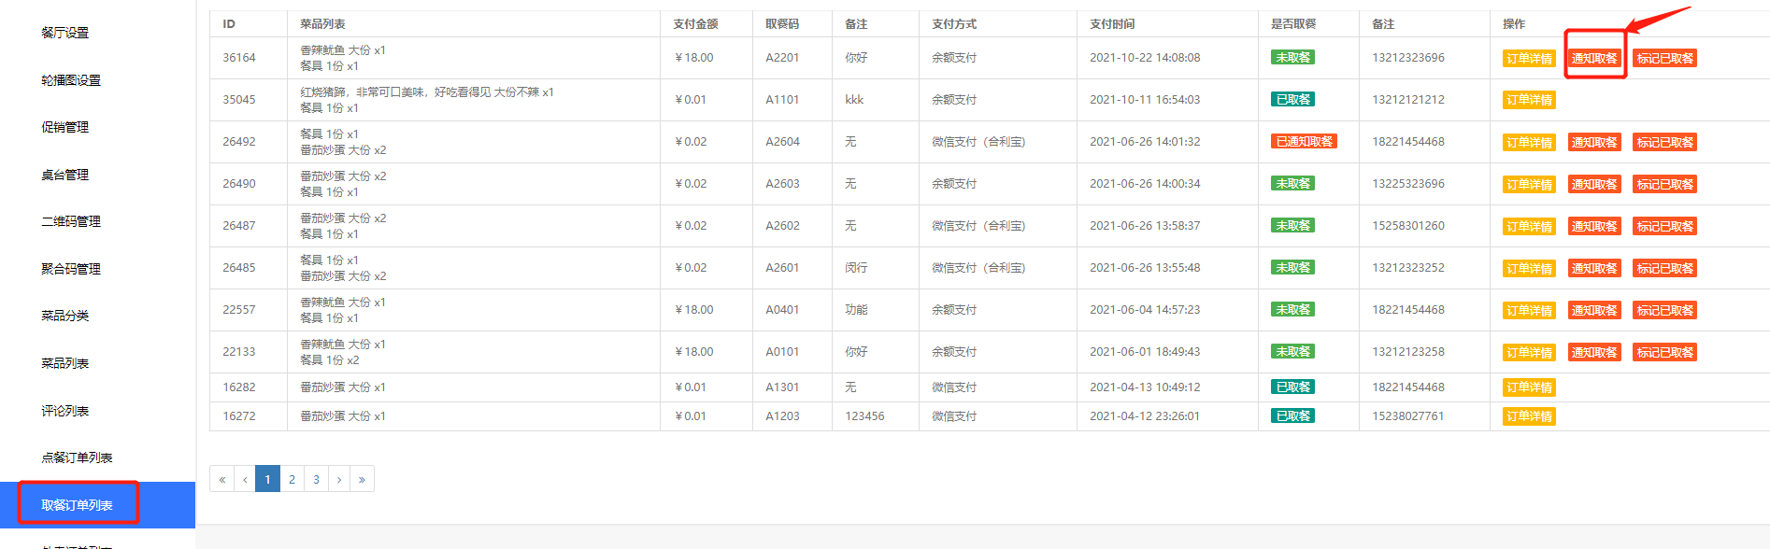
Task: Jump to last page double arrow
Action: point(363,479)
